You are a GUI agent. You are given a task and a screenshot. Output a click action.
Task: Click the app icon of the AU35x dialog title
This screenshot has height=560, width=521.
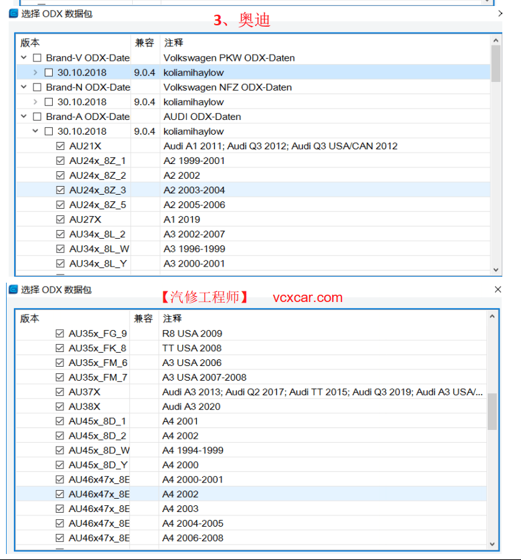click(x=13, y=289)
